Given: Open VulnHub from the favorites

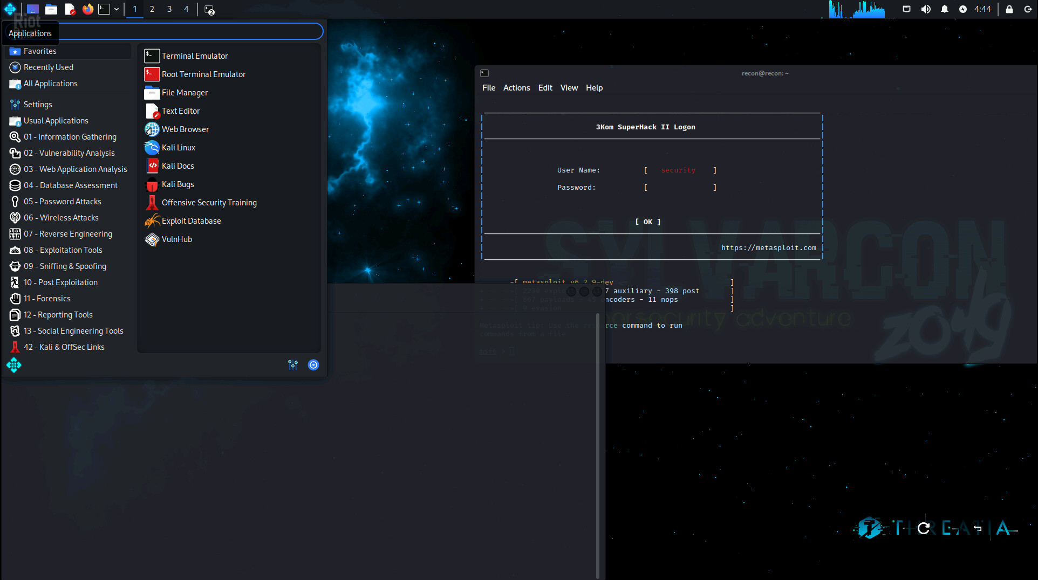Looking at the screenshot, I should tap(176, 239).
